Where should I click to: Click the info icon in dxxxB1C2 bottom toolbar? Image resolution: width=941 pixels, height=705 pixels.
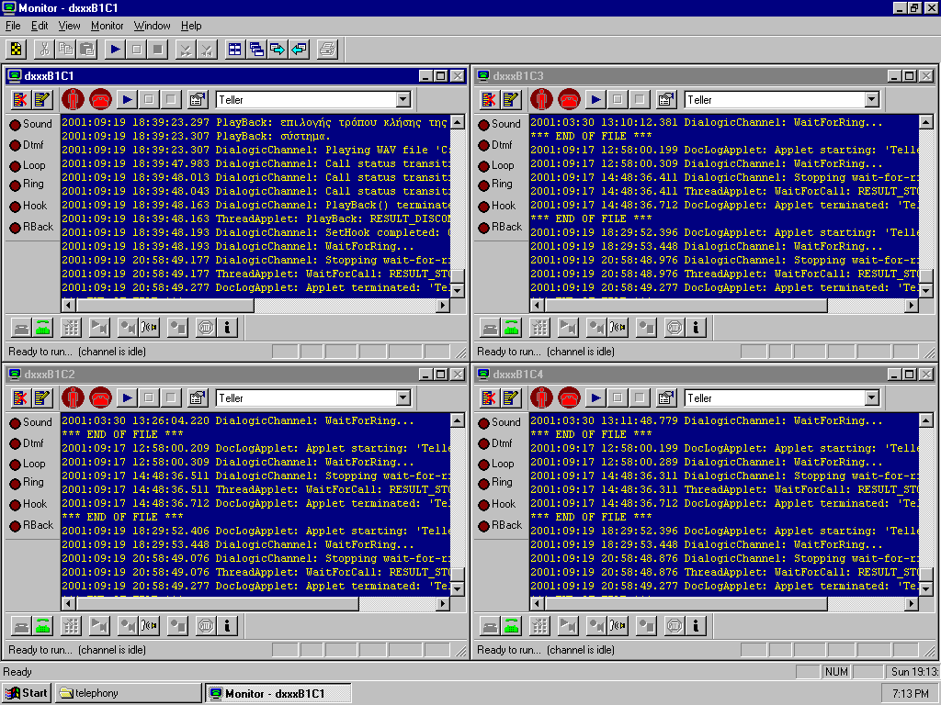[x=227, y=626]
